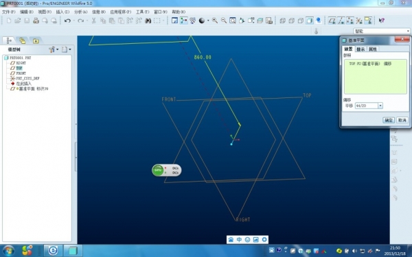412x257 pixels.
Task: Click the Save disk icon
Action: [x=27, y=21]
